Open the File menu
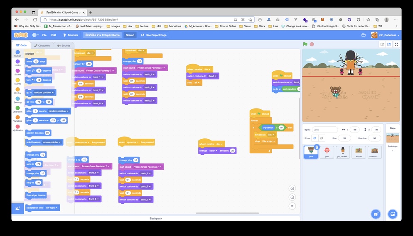The height and width of the screenshot is (236, 413). click(44, 35)
